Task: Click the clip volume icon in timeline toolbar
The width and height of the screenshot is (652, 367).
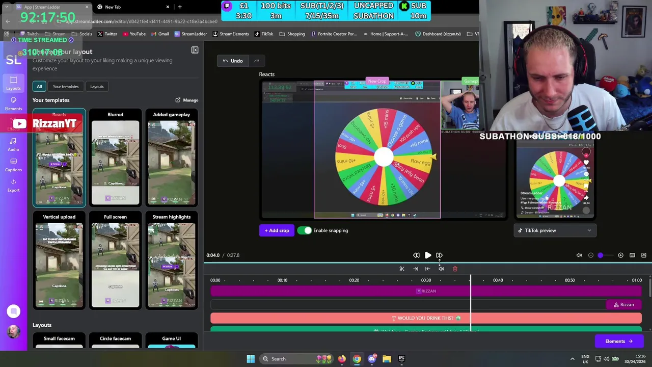Action: 441,269
